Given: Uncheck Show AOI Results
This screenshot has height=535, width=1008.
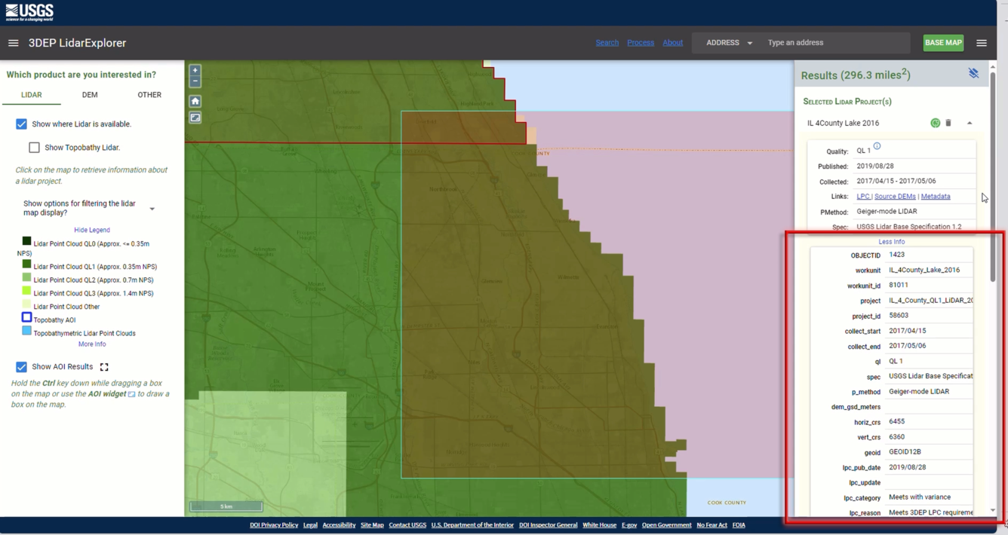Looking at the screenshot, I should click(x=21, y=367).
